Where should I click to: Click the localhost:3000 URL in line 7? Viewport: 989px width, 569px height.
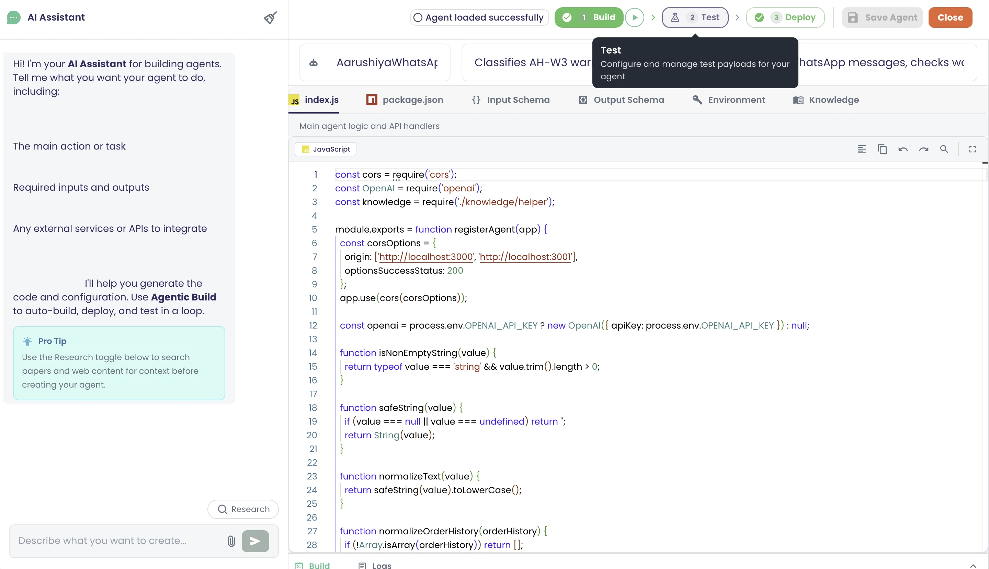(426, 257)
